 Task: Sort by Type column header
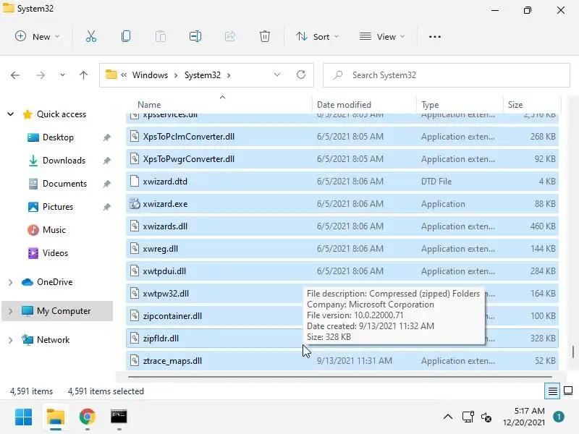click(x=460, y=105)
